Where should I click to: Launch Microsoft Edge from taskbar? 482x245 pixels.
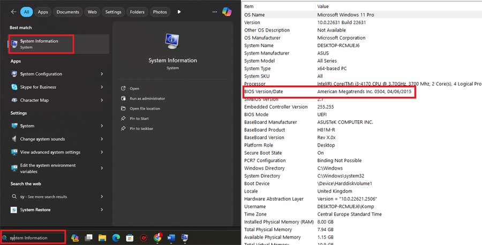tap(116, 238)
